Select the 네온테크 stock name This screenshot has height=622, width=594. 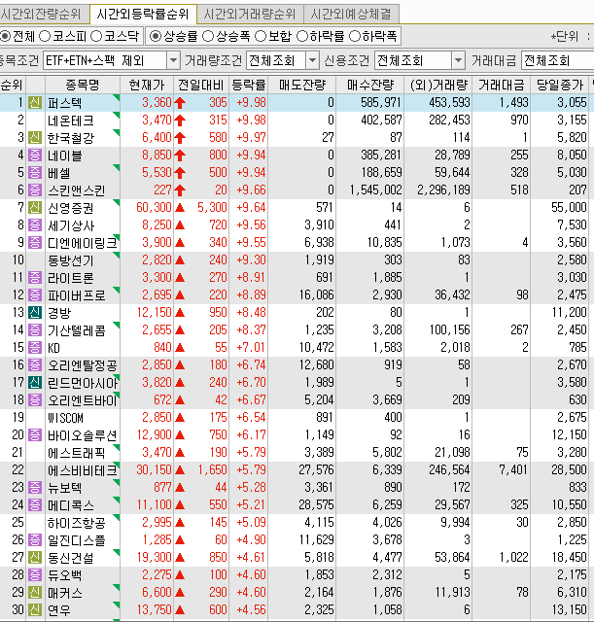(x=71, y=121)
